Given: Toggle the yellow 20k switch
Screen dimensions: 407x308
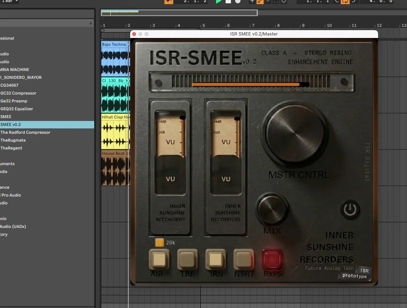Looking at the screenshot, I should pyautogui.click(x=159, y=243).
